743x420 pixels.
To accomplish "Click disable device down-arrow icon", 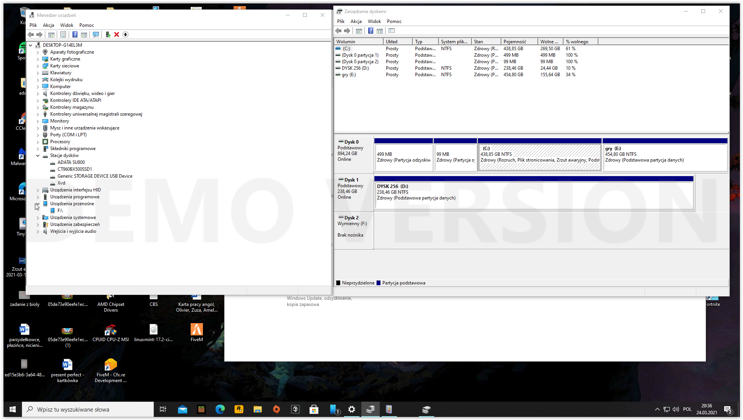I will tap(125, 34).
